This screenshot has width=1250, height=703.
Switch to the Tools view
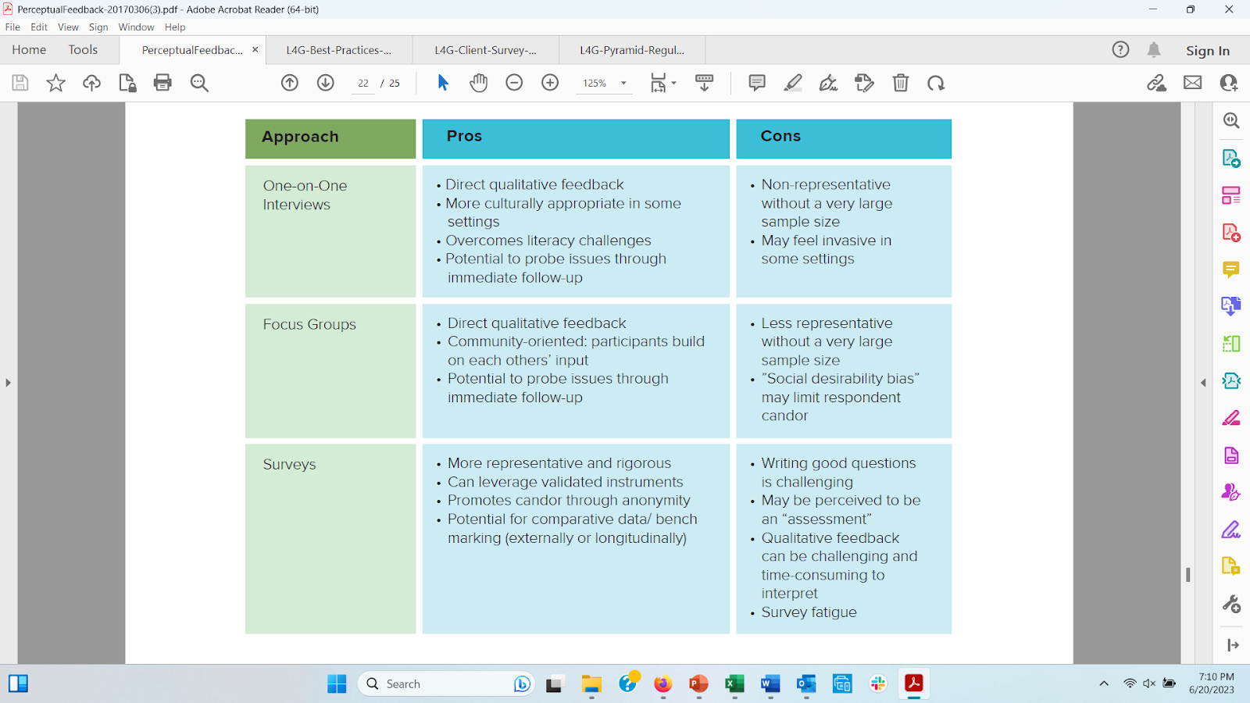pyautogui.click(x=83, y=50)
